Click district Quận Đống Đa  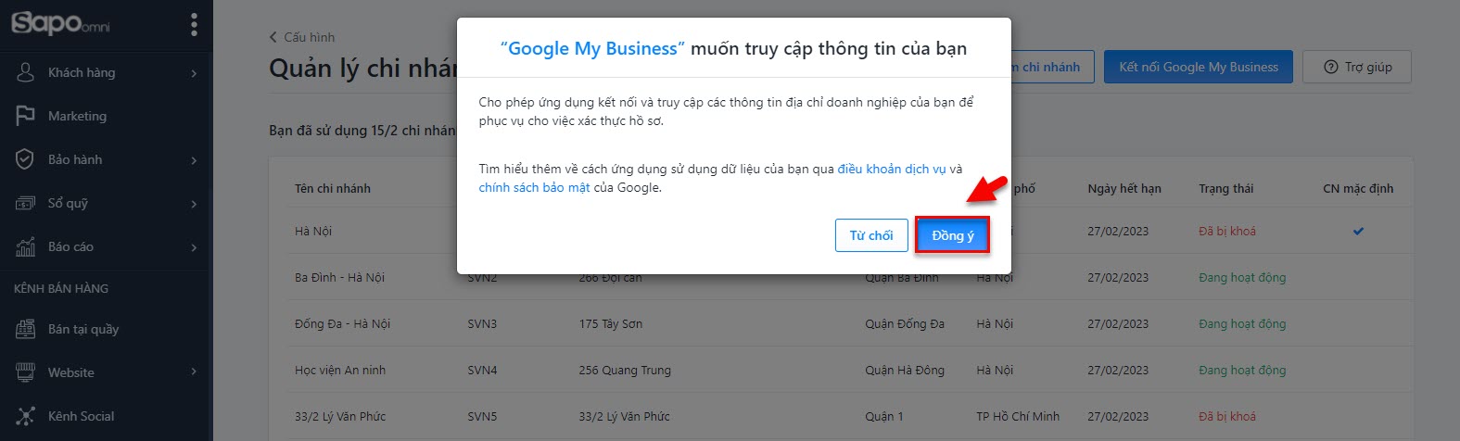click(905, 323)
